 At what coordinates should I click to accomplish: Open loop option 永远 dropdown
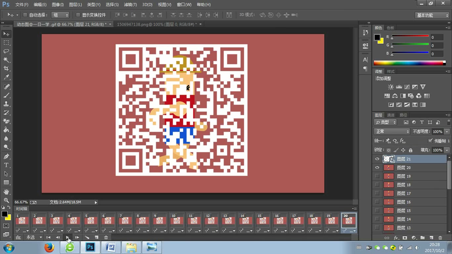point(34,237)
